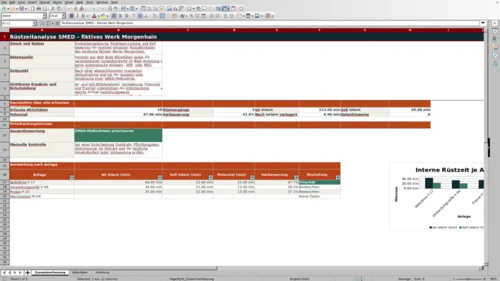The width and height of the screenshot is (500, 281).
Task: Open the Anlage column filter dropdown
Action: (72, 178)
